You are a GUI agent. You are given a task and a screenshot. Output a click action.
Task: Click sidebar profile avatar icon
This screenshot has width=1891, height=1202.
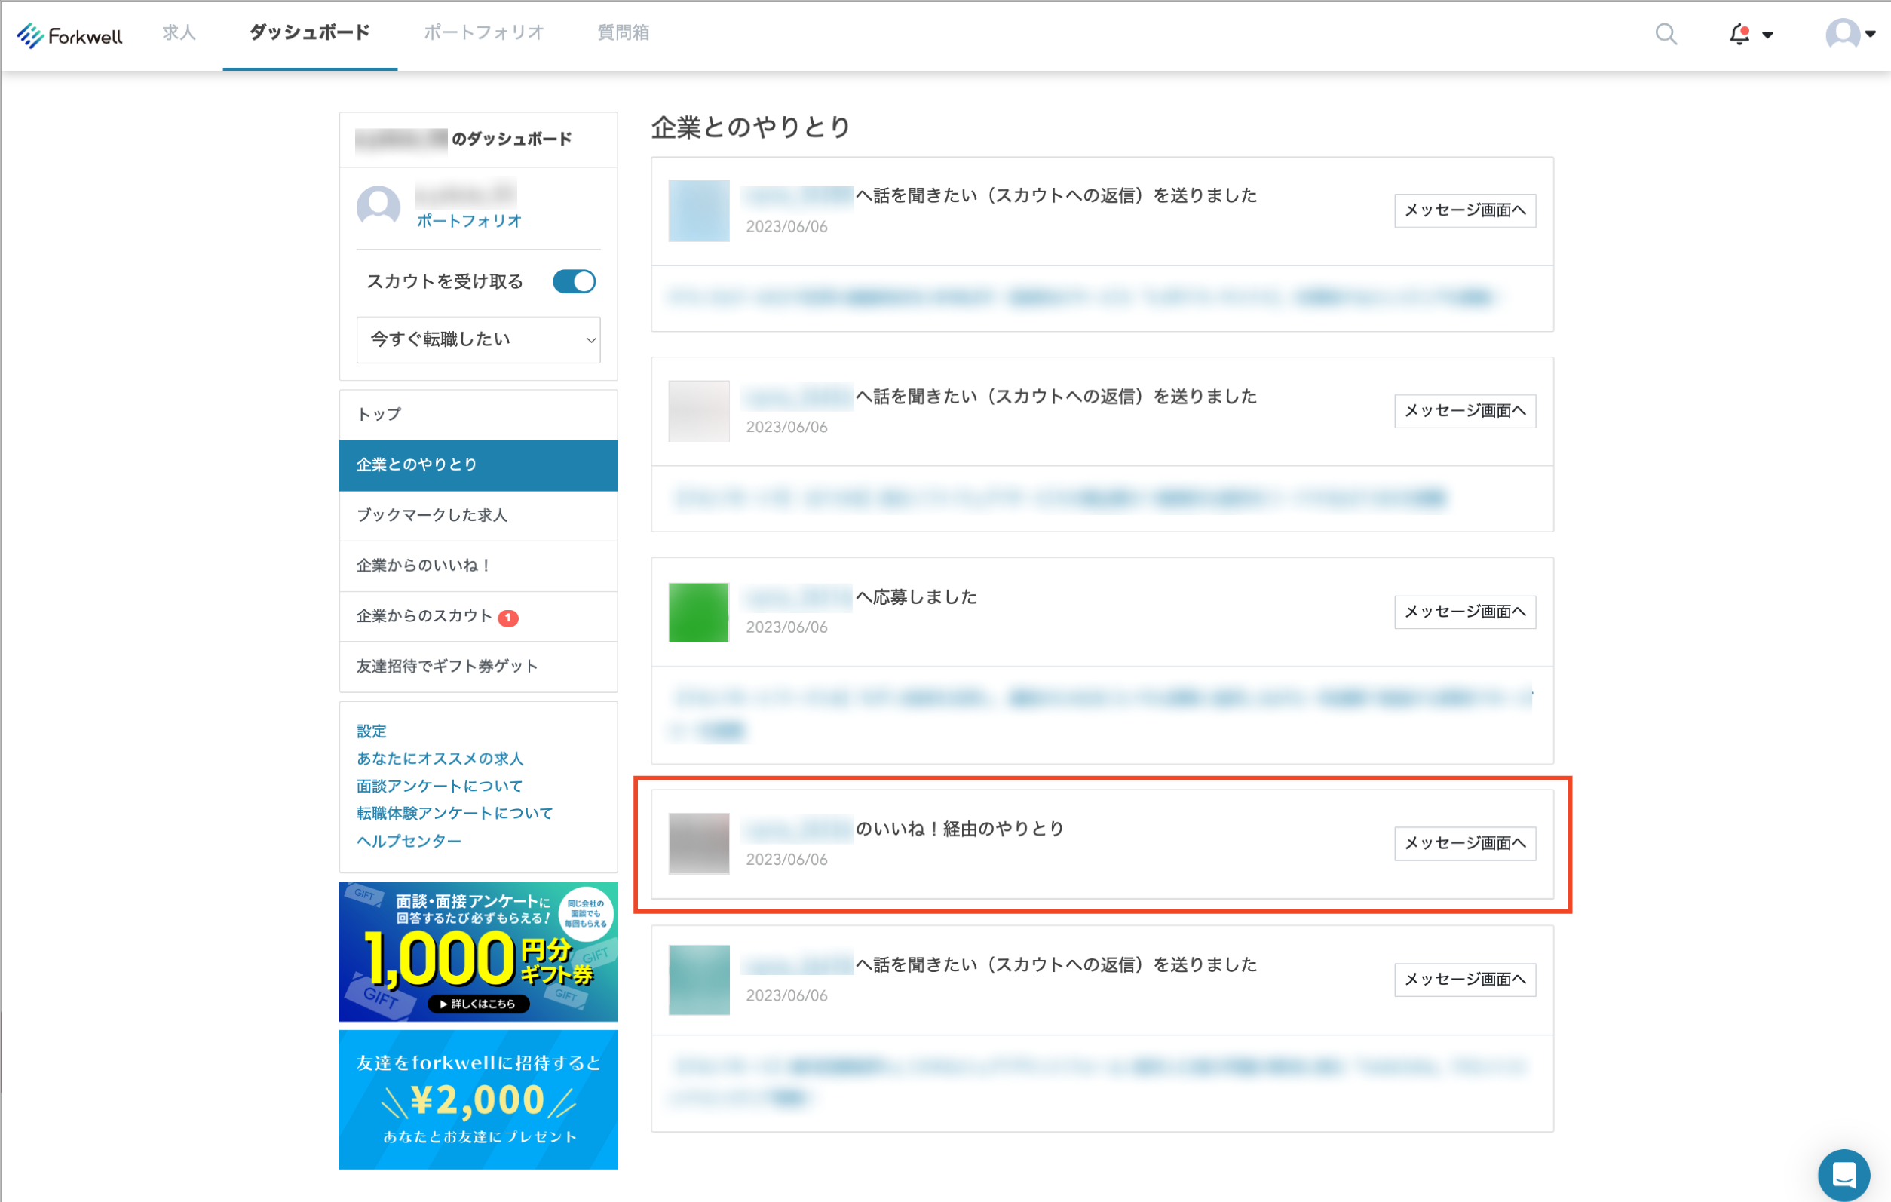pyautogui.click(x=379, y=207)
